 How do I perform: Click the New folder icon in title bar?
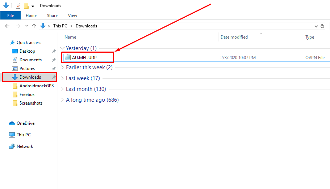point(26,6)
